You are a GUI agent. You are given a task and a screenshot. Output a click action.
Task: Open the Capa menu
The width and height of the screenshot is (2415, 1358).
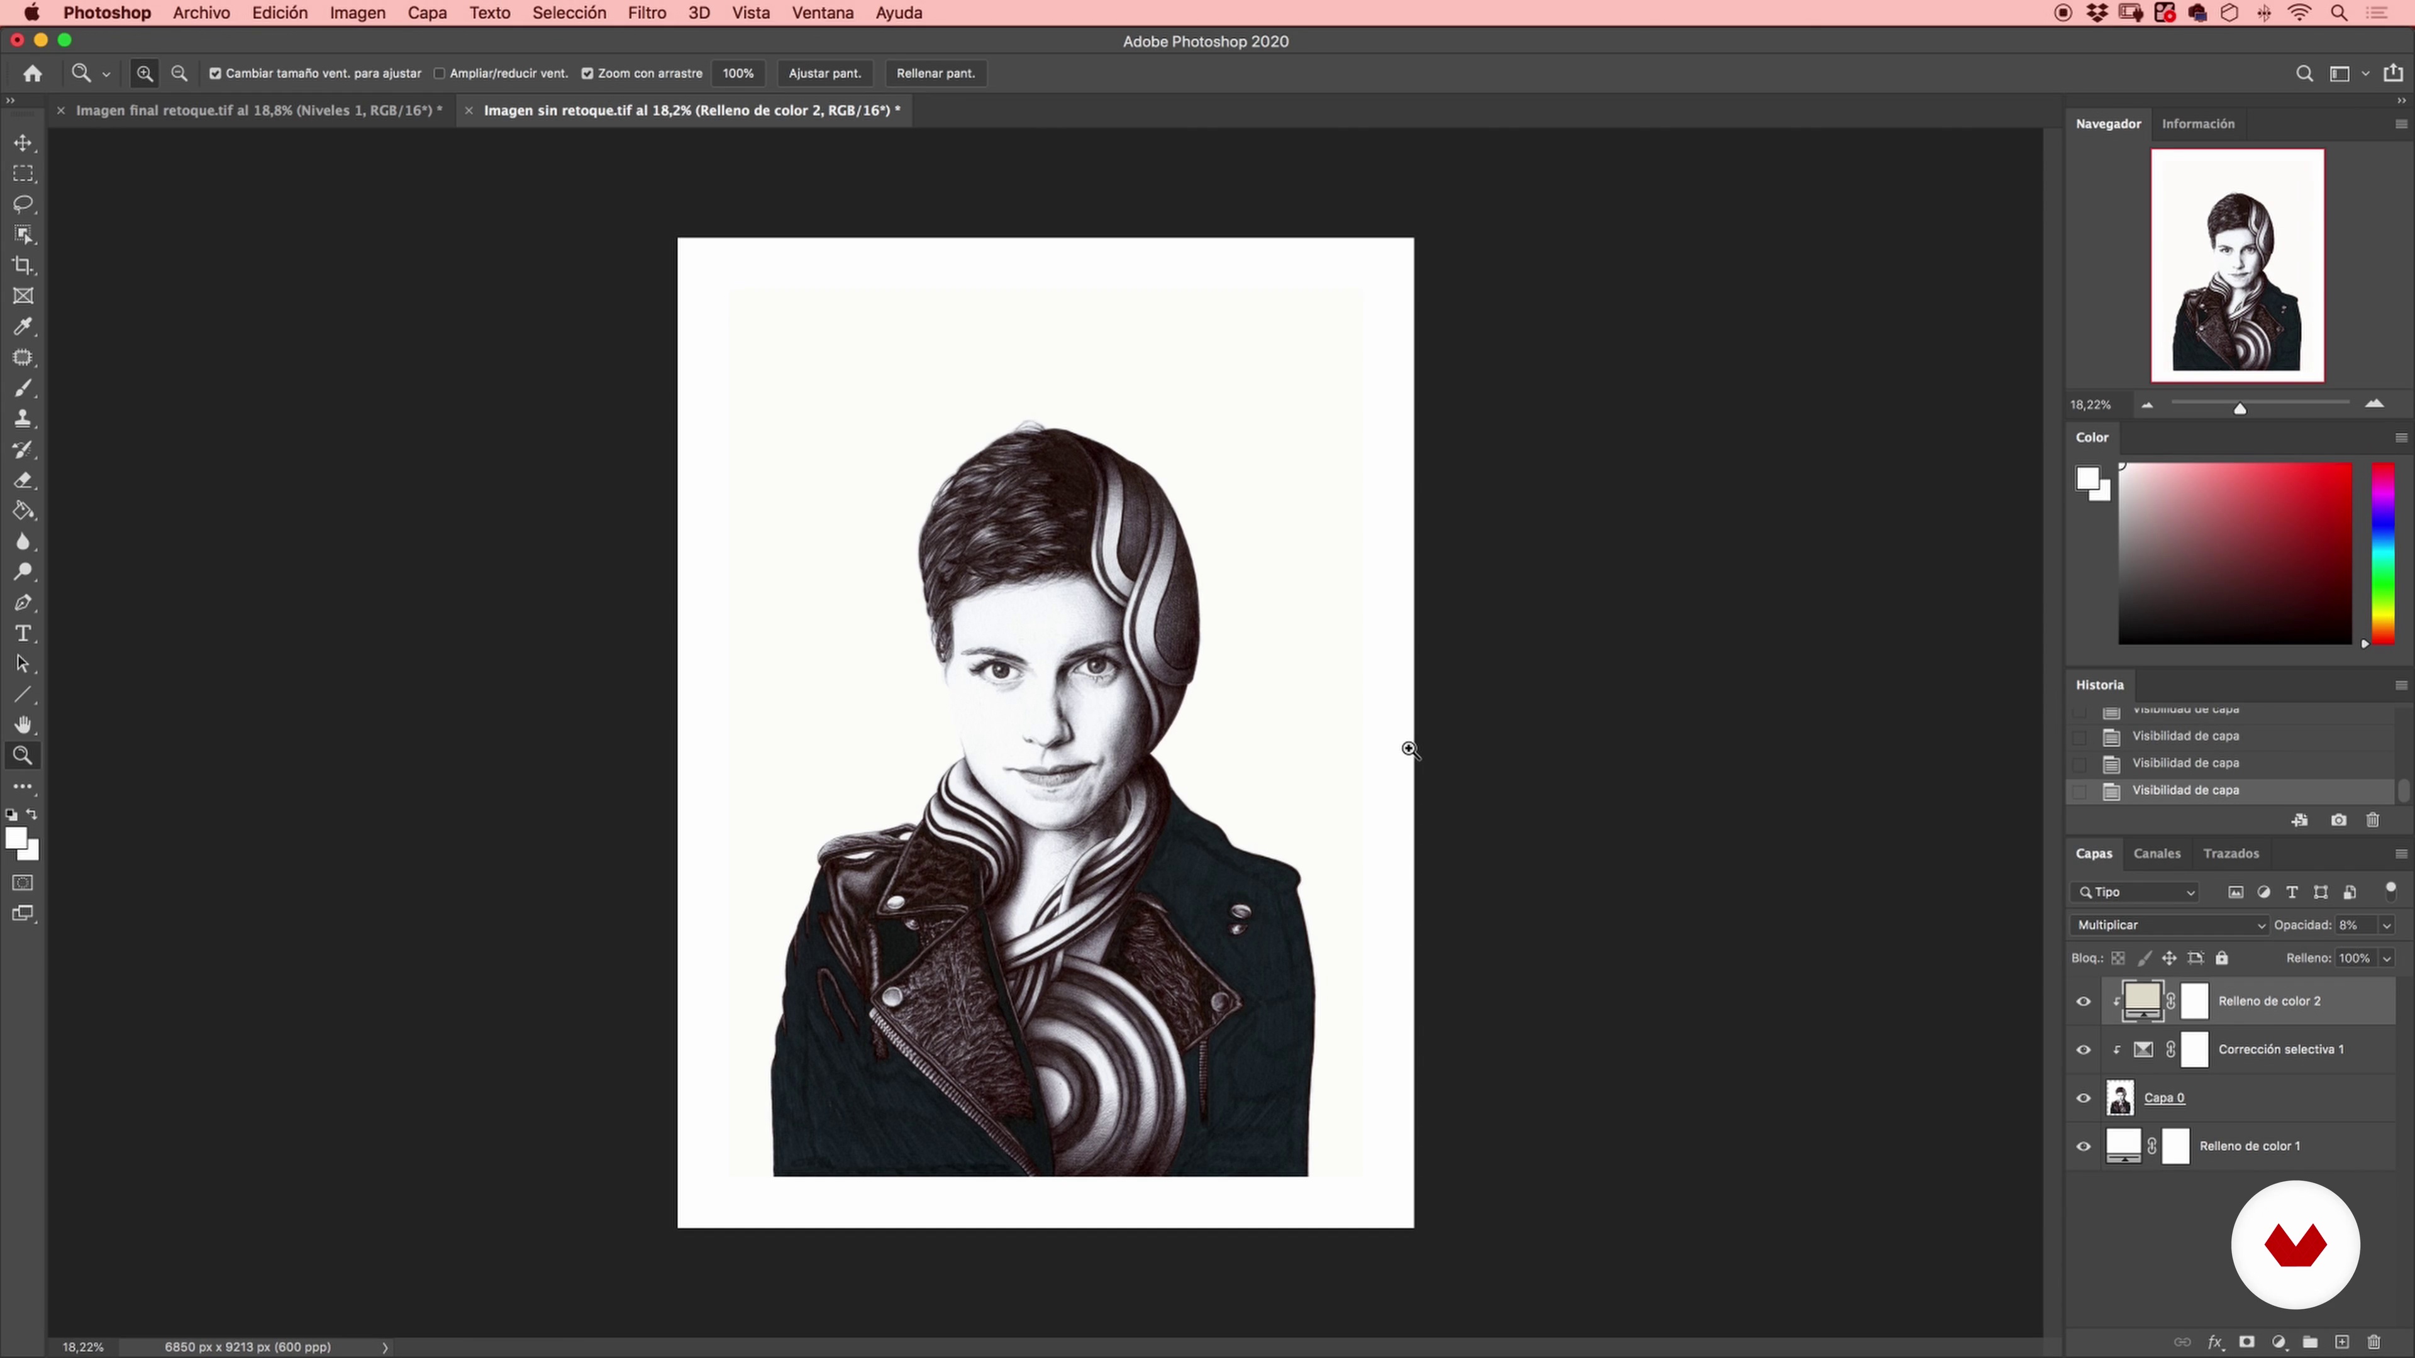click(426, 13)
